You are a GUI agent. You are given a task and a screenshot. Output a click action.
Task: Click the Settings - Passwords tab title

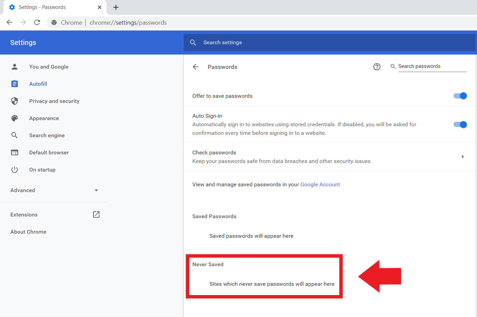[42, 7]
